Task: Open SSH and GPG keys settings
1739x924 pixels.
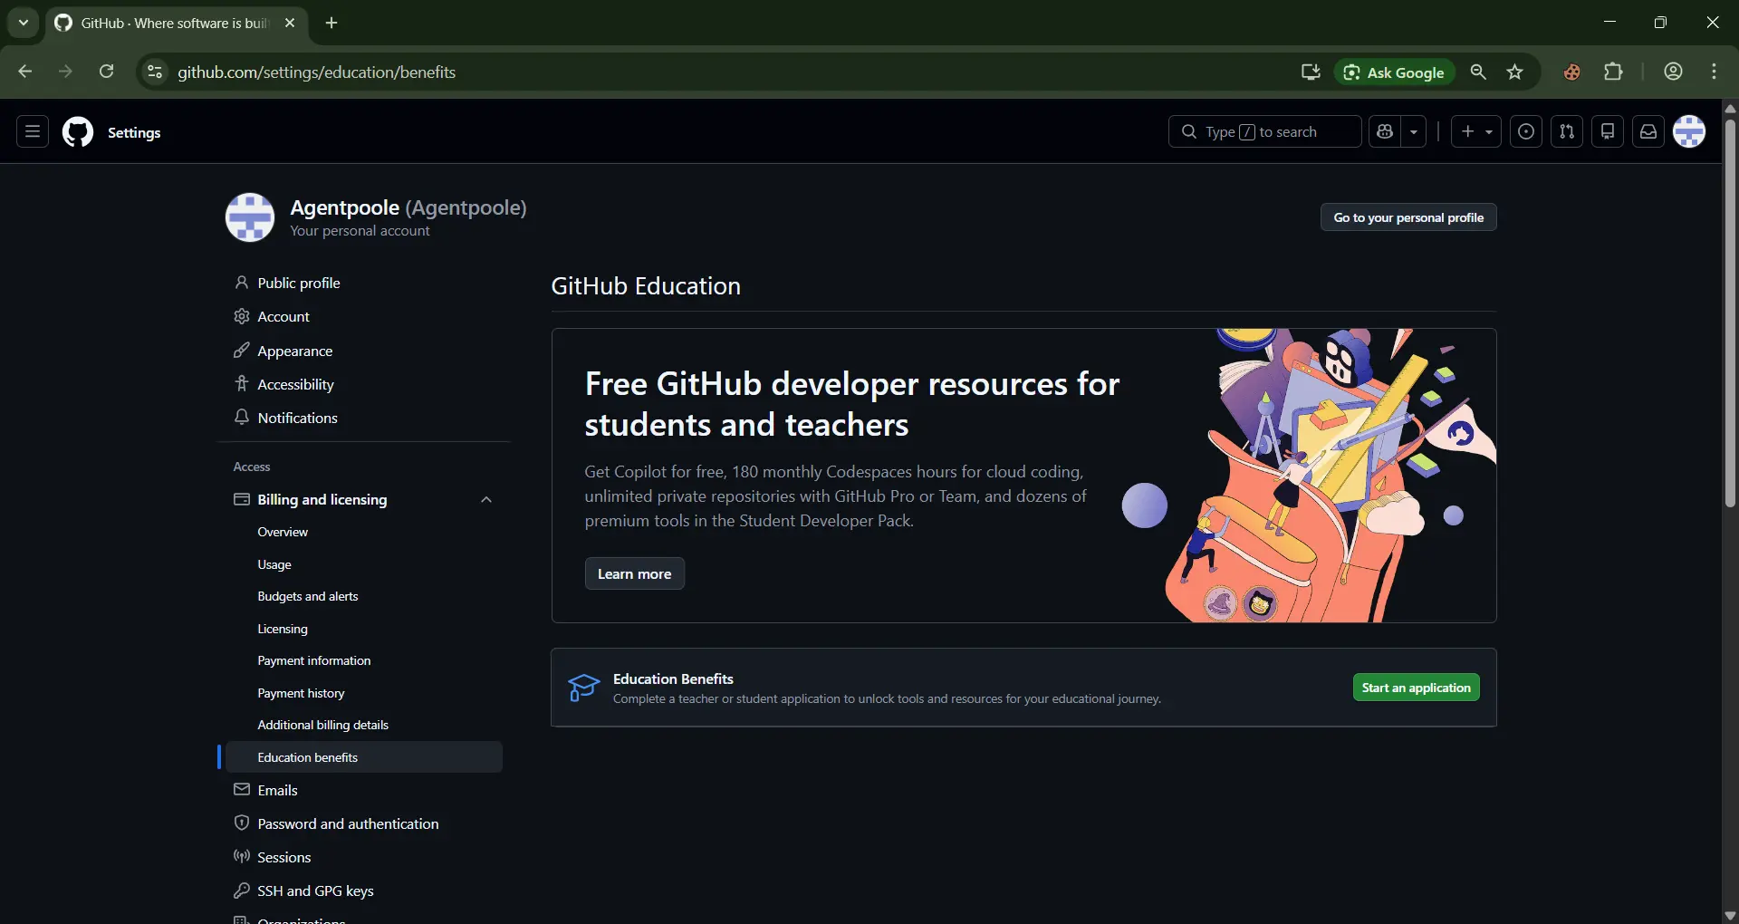Action: (363, 890)
